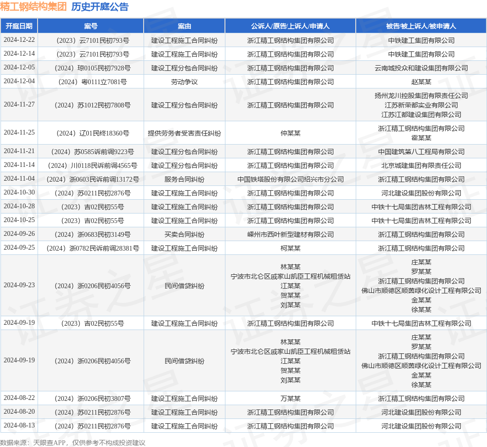Select the date cell 2024-12-14

click(x=19, y=54)
